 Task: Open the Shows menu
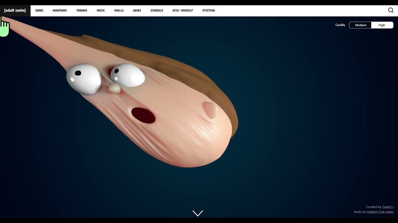pyautogui.click(x=39, y=11)
